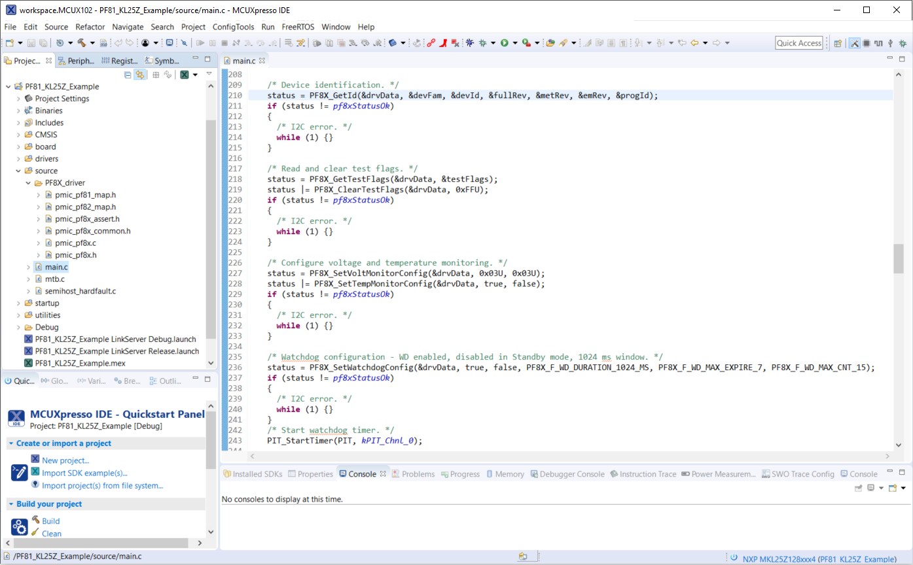Maximize the main.c editor area
Viewport: 913px width, 565px height.
(903, 59)
